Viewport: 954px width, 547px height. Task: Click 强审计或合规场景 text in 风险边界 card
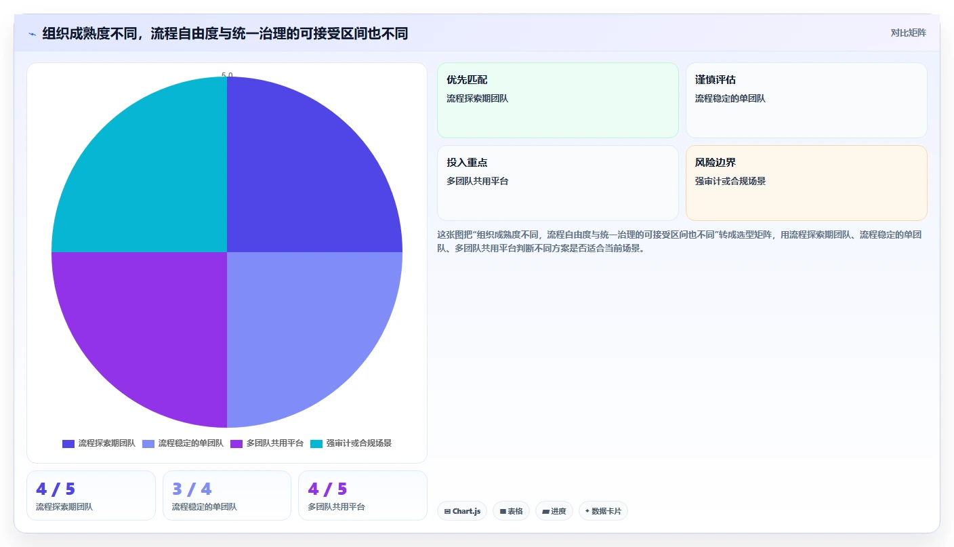click(x=730, y=181)
